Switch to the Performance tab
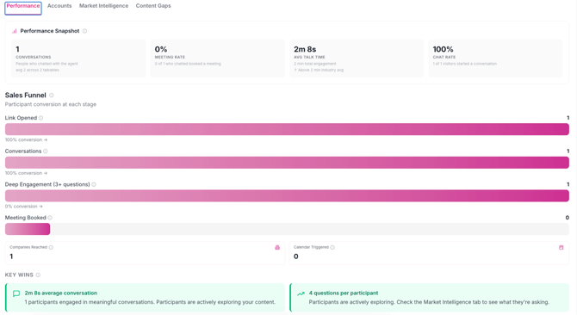 22,8
